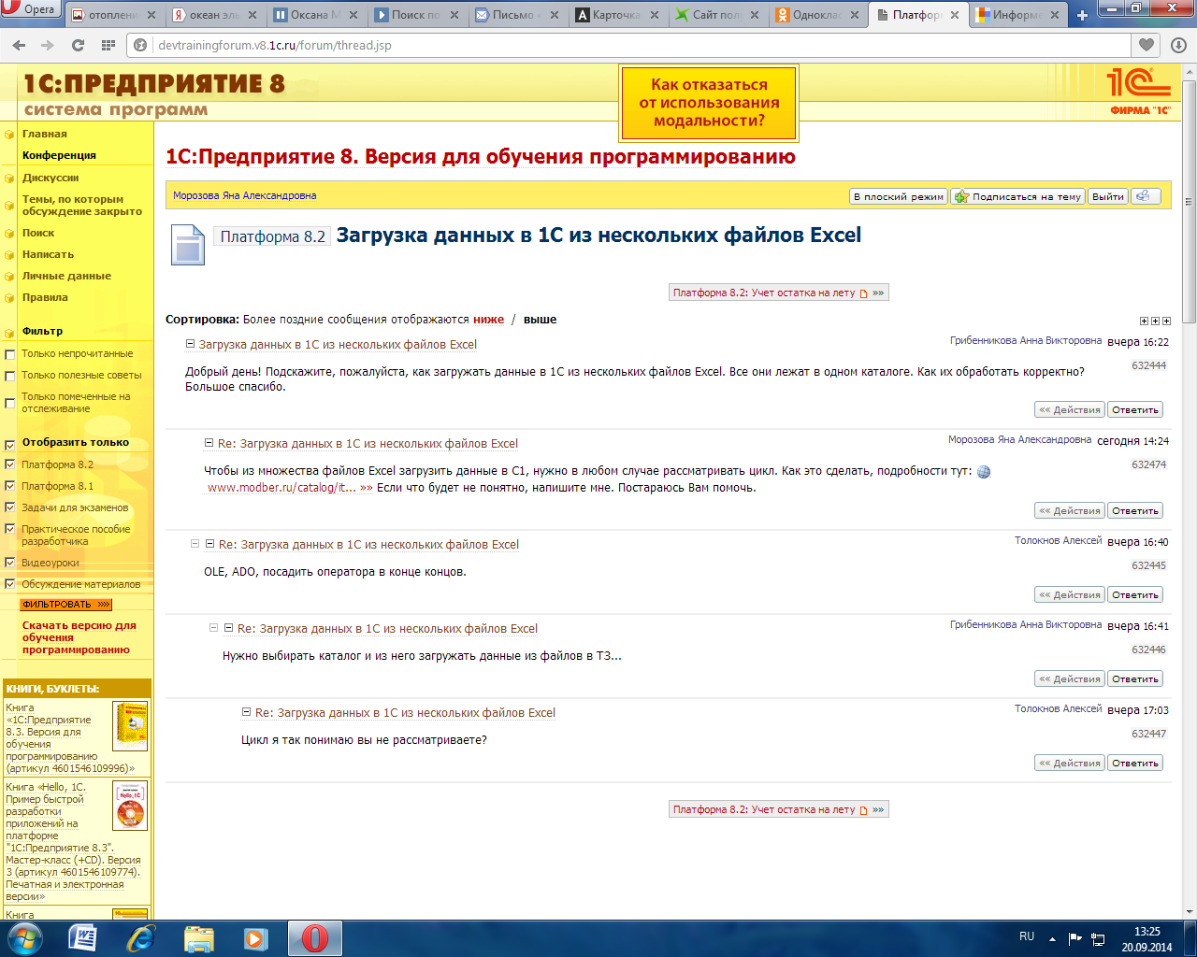Open Действия menu for message 632444

pyautogui.click(x=1070, y=409)
